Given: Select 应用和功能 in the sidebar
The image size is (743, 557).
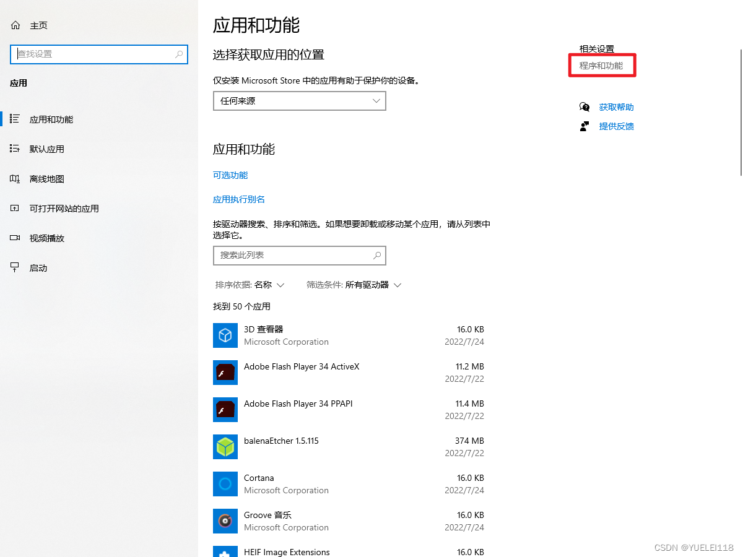Looking at the screenshot, I should point(51,119).
